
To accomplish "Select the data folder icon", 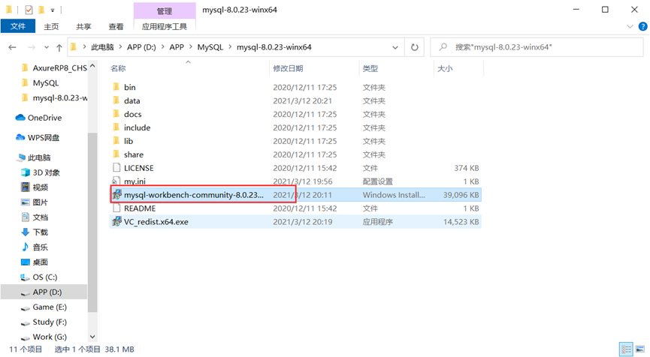I will (116, 100).
